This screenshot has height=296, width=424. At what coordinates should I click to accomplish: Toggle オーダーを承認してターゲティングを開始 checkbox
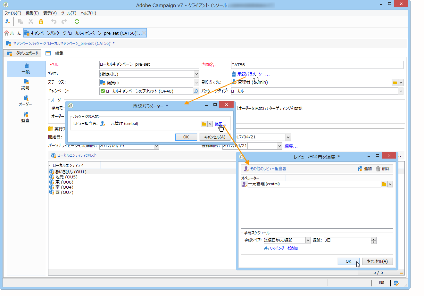pos(236,108)
